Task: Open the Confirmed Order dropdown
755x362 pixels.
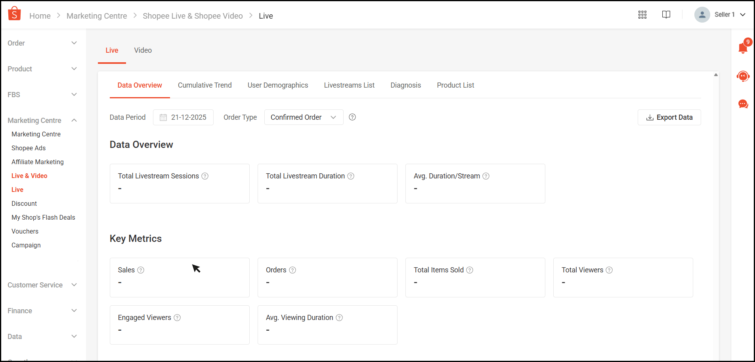Action: [304, 117]
